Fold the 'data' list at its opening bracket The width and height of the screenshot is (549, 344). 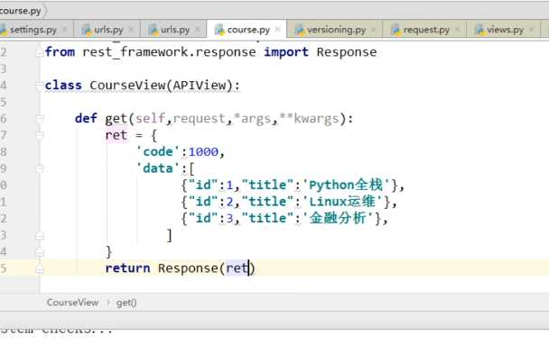[39, 168]
